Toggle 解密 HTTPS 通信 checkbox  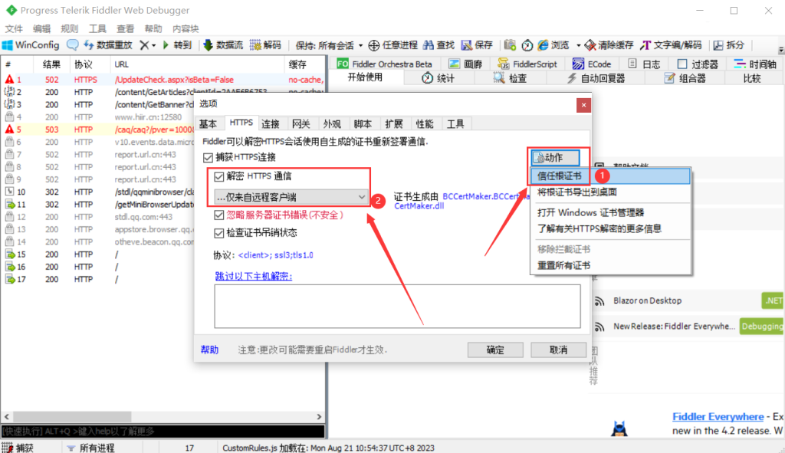coord(218,176)
